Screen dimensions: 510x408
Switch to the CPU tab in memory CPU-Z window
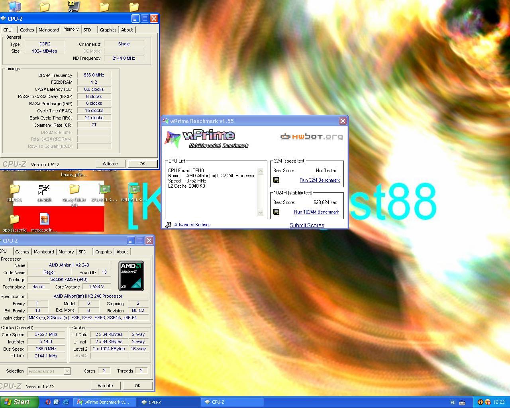(x=8, y=30)
